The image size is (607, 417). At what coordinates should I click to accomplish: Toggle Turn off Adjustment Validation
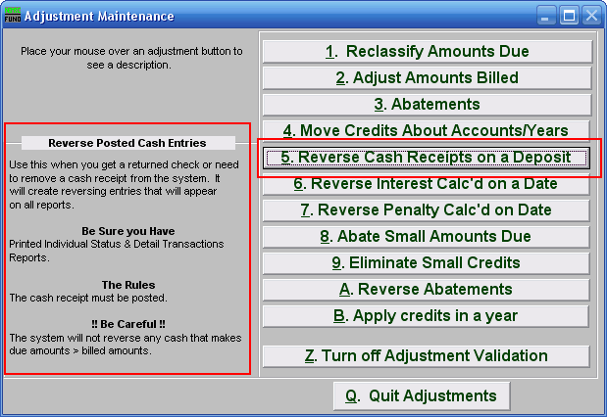427,355
